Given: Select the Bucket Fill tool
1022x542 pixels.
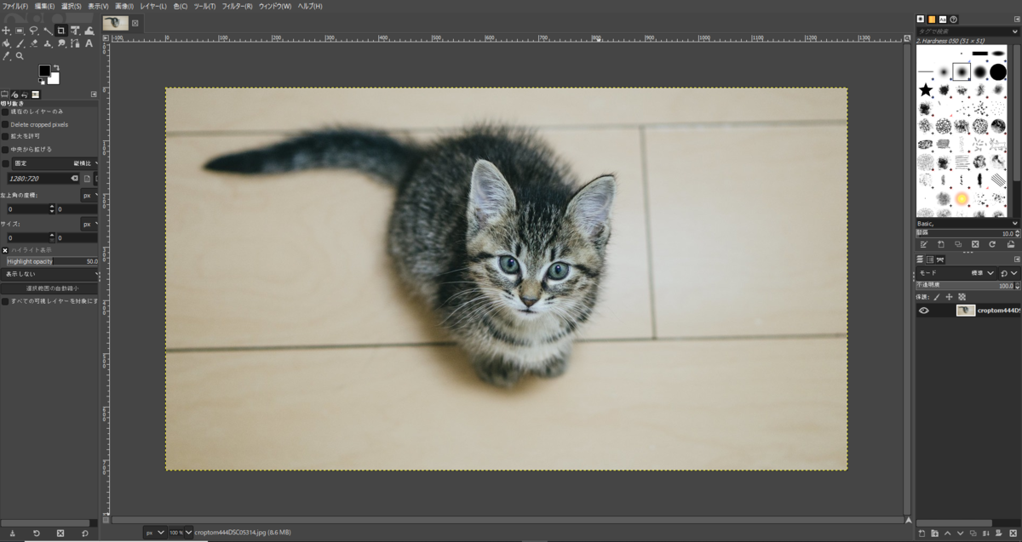Looking at the screenshot, I should click(6, 43).
